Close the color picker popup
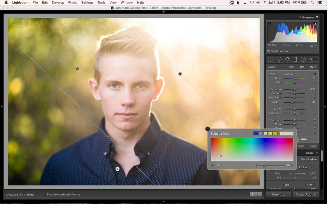The height and width of the screenshot is (204, 327). point(207,129)
